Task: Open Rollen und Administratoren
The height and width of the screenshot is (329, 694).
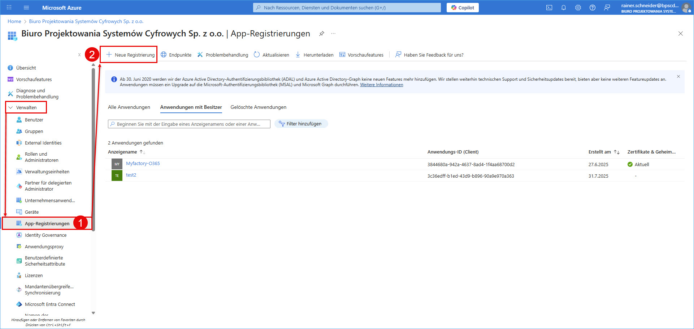Action: [x=42, y=157]
